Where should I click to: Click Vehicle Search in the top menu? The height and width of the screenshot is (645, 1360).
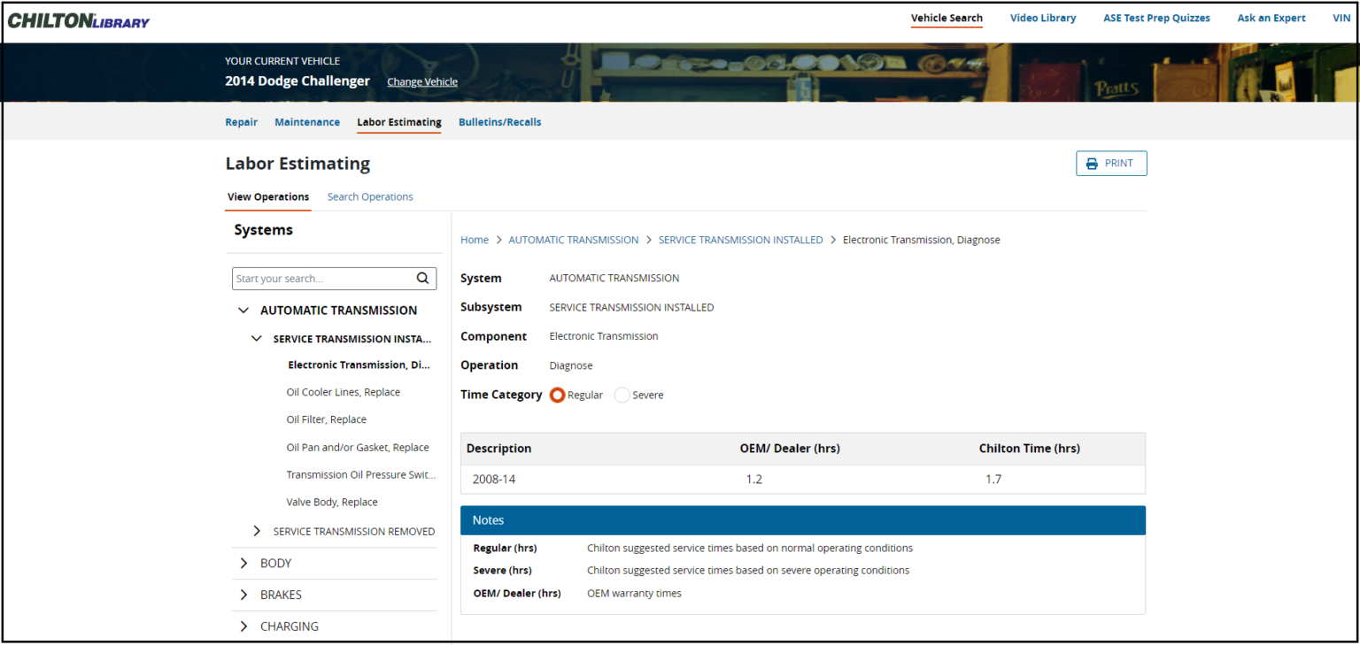click(x=947, y=18)
